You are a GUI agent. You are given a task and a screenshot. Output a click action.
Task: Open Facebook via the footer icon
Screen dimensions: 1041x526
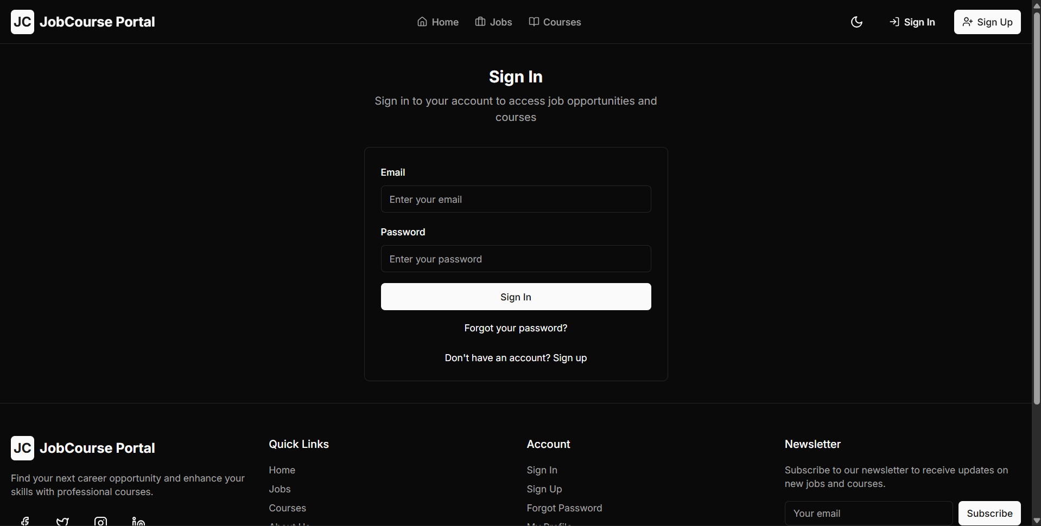pyautogui.click(x=25, y=521)
